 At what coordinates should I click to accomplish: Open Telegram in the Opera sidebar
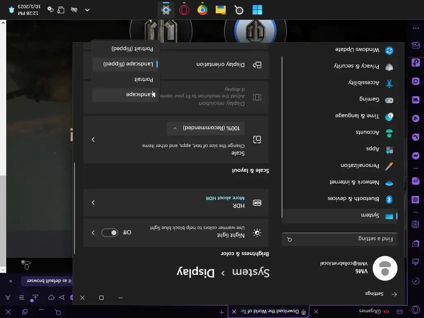[x=416, y=118]
